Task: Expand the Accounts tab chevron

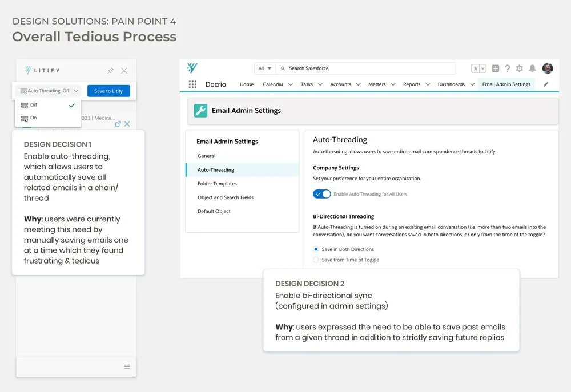Action: click(359, 84)
